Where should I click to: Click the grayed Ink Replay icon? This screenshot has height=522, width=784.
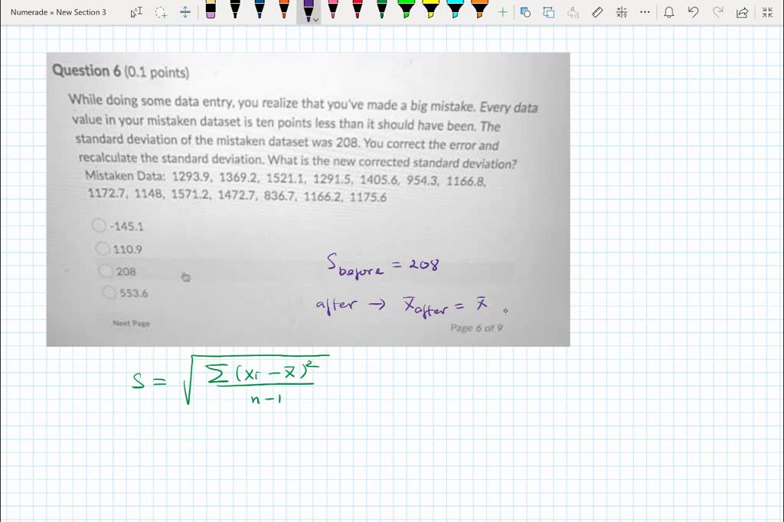click(573, 12)
